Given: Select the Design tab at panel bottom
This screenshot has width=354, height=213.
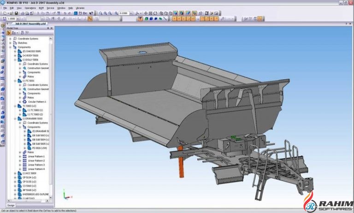Looking at the screenshot, I should (x=11, y=205).
